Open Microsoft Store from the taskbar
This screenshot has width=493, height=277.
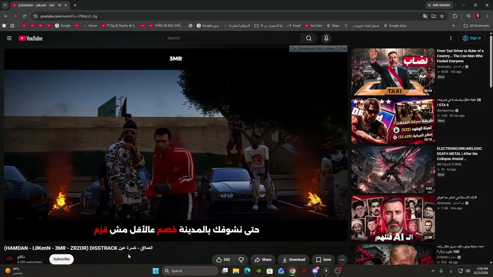point(270,271)
